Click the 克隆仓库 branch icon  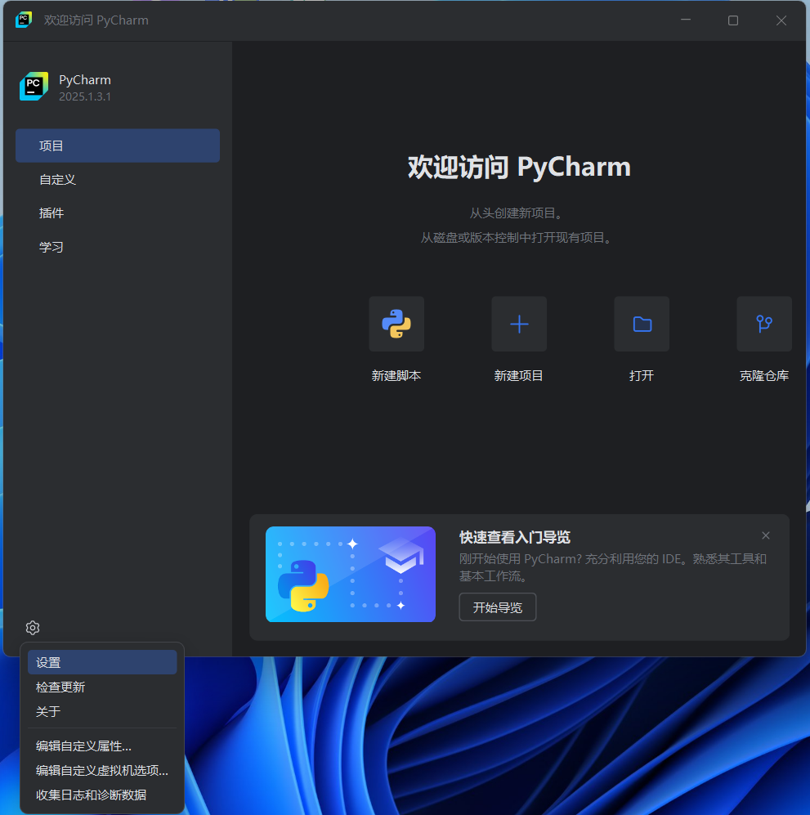[x=764, y=324]
